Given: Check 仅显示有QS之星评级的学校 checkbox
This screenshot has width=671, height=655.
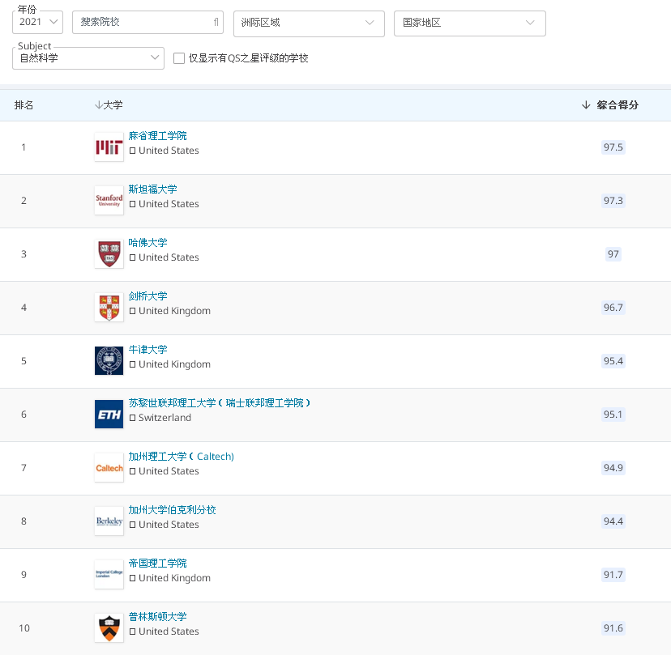Looking at the screenshot, I should click(x=179, y=58).
